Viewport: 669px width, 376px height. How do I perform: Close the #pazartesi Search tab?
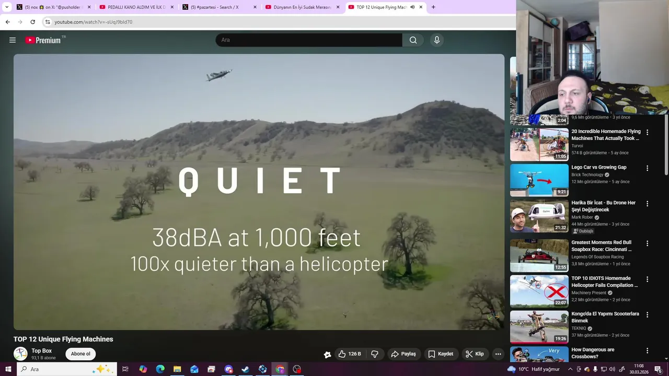pos(255,7)
